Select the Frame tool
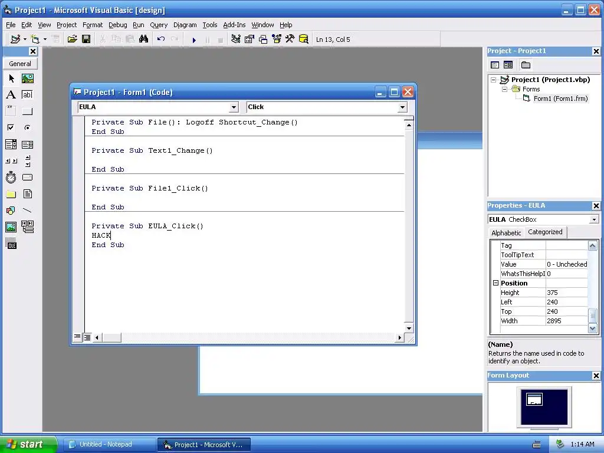 click(11, 111)
